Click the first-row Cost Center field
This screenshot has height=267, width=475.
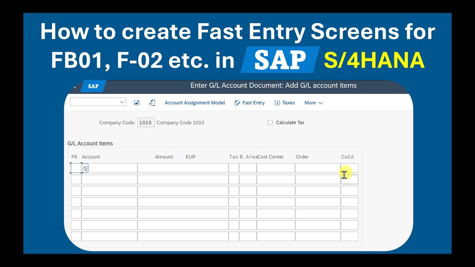click(276, 168)
